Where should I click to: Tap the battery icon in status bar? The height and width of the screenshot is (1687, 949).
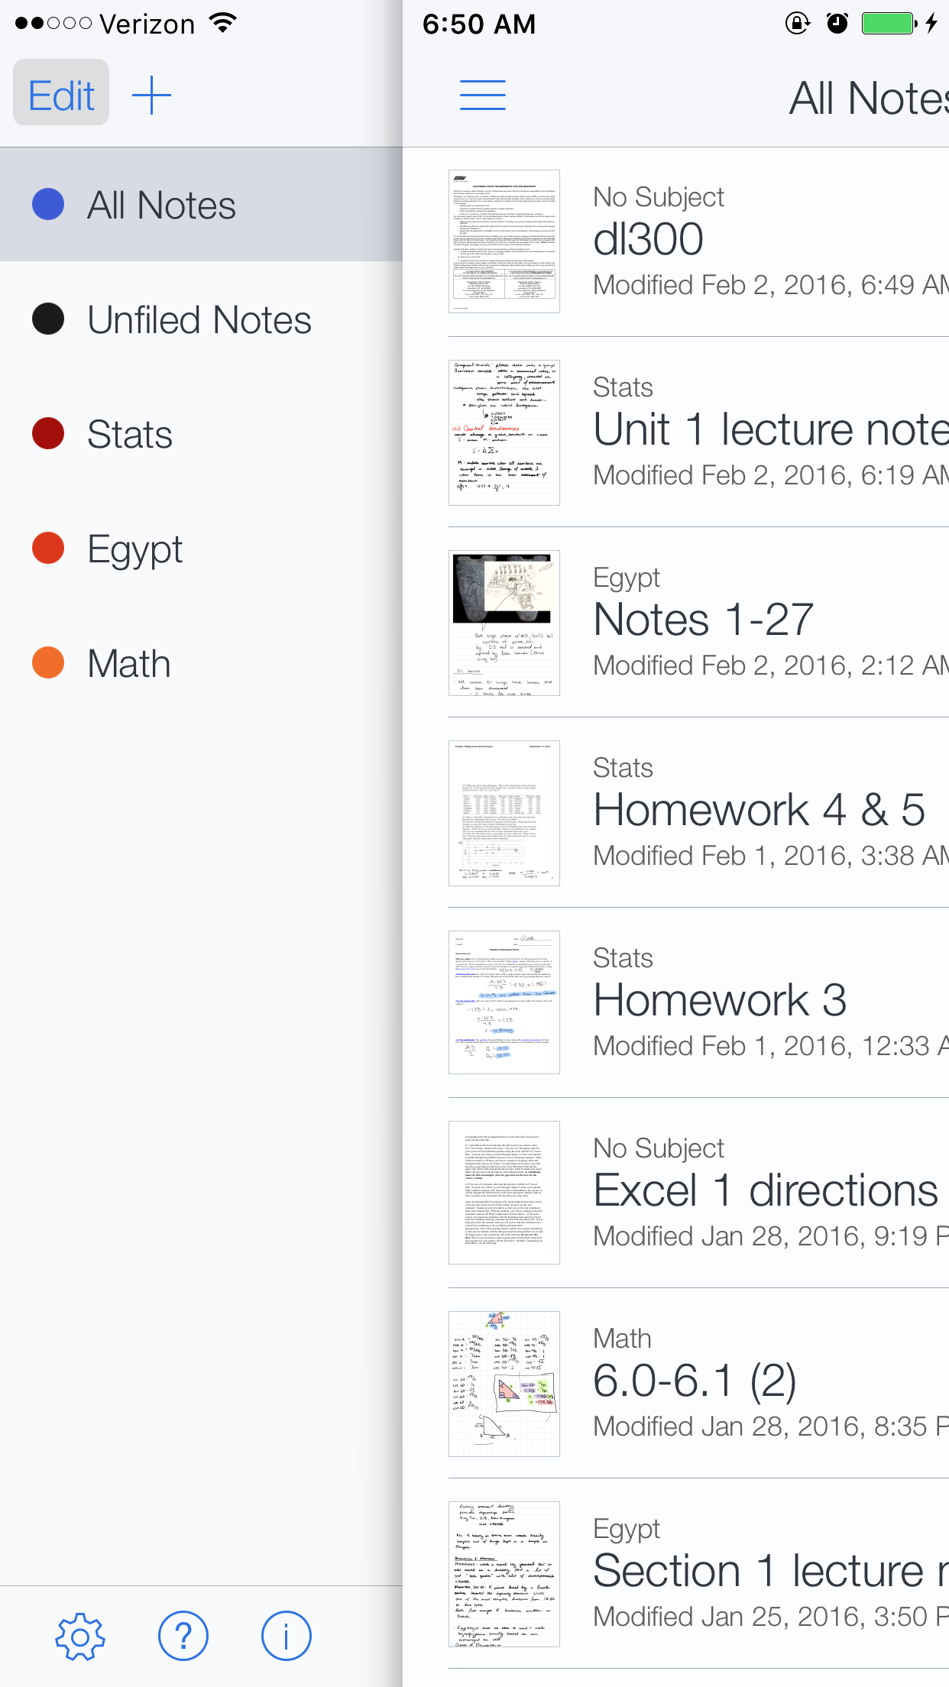click(x=890, y=24)
